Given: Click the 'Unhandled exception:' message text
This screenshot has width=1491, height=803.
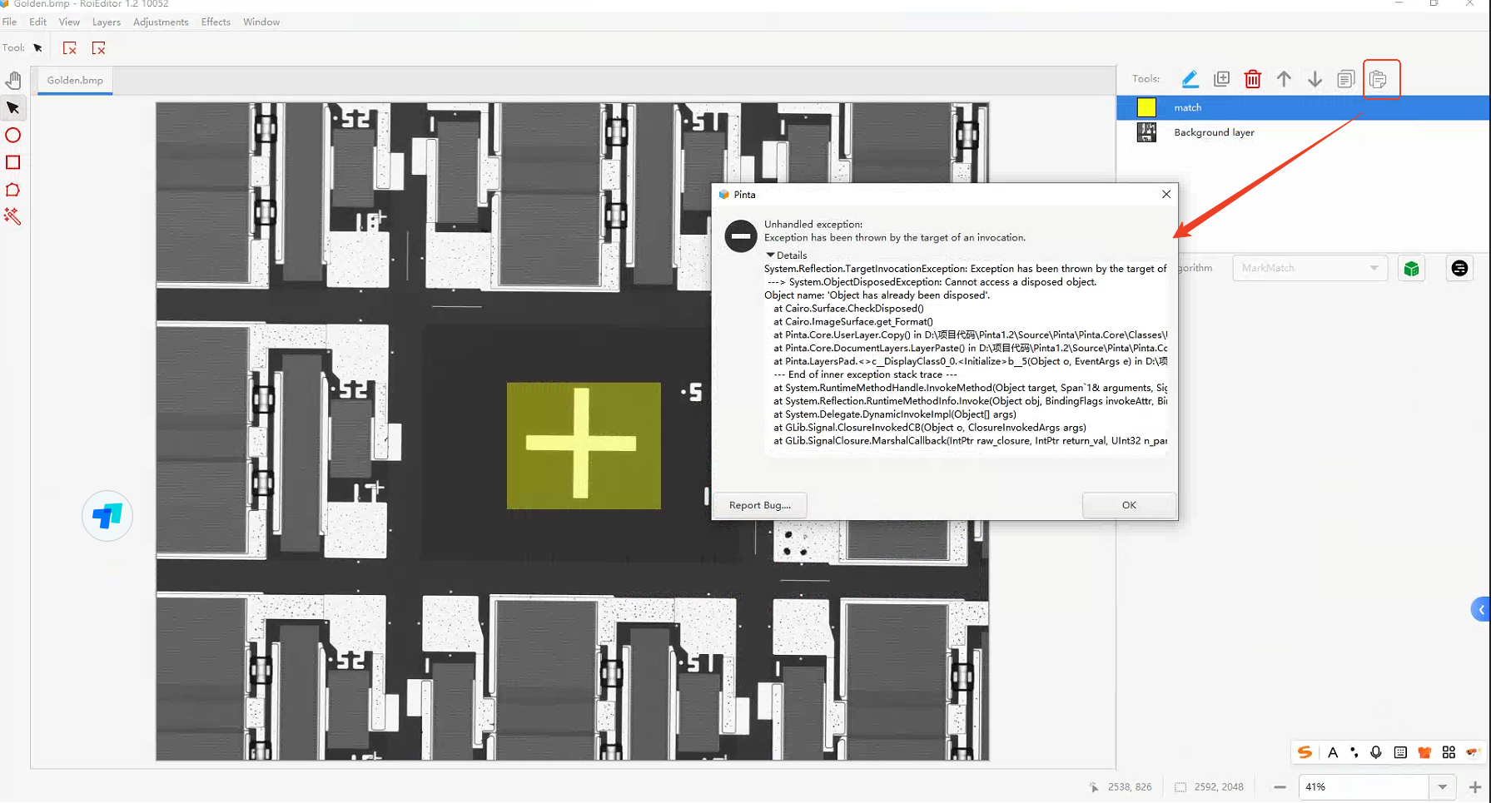Looking at the screenshot, I should (x=813, y=225).
